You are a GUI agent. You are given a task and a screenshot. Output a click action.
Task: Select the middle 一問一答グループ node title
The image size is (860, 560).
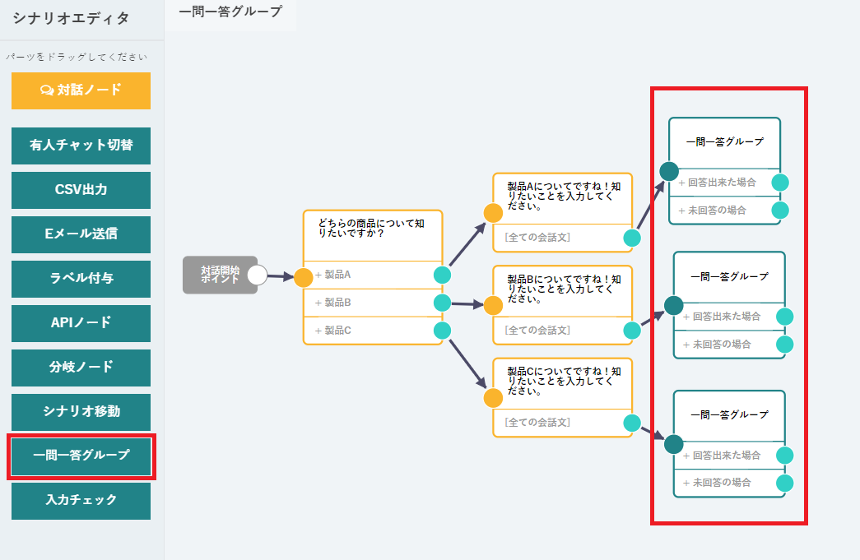point(729,277)
